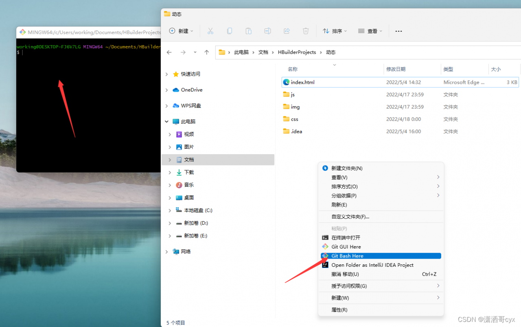Expand the WPS网盘 tree node

[x=166, y=106]
